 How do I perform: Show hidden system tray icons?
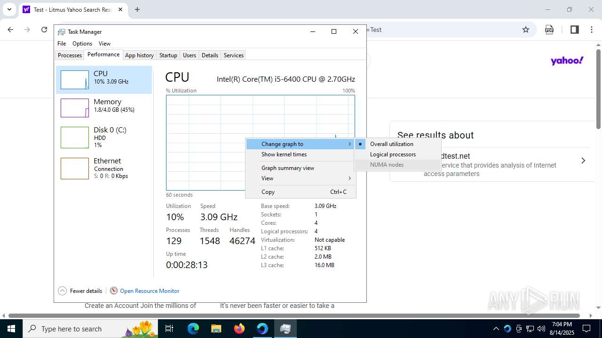[496, 329]
